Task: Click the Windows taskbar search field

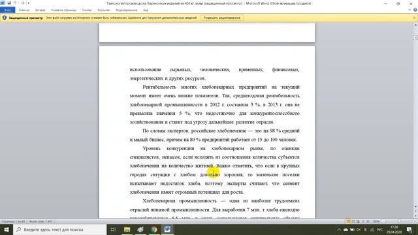Action: (59, 229)
